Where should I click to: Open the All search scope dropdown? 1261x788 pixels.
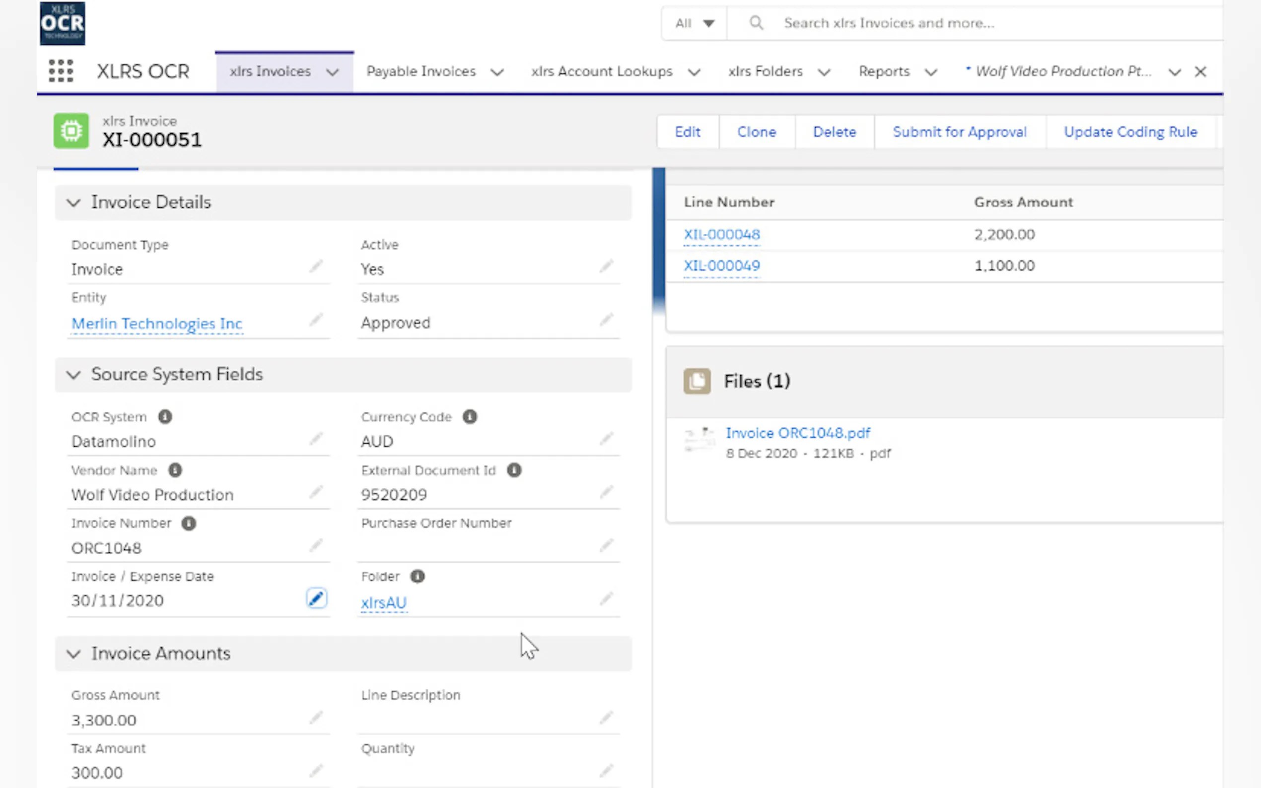coord(695,23)
